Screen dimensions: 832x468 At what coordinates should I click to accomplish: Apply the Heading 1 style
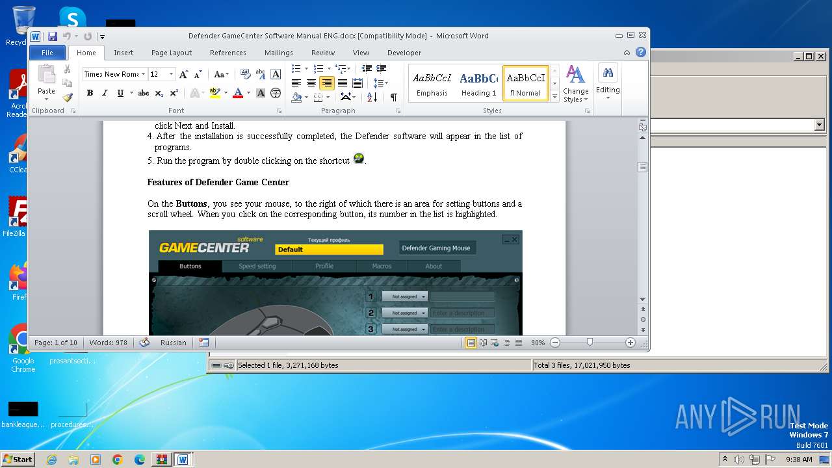click(479, 83)
